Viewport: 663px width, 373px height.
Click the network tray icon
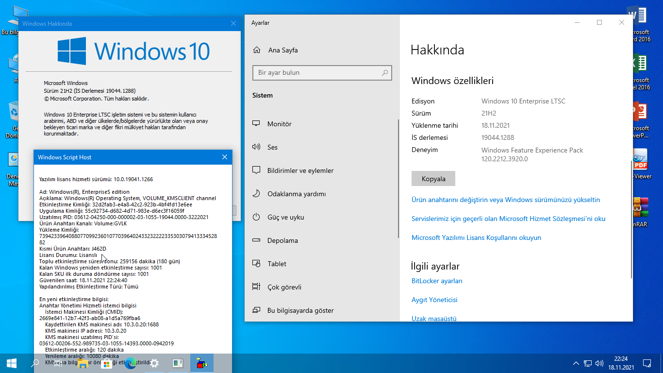click(588, 363)
